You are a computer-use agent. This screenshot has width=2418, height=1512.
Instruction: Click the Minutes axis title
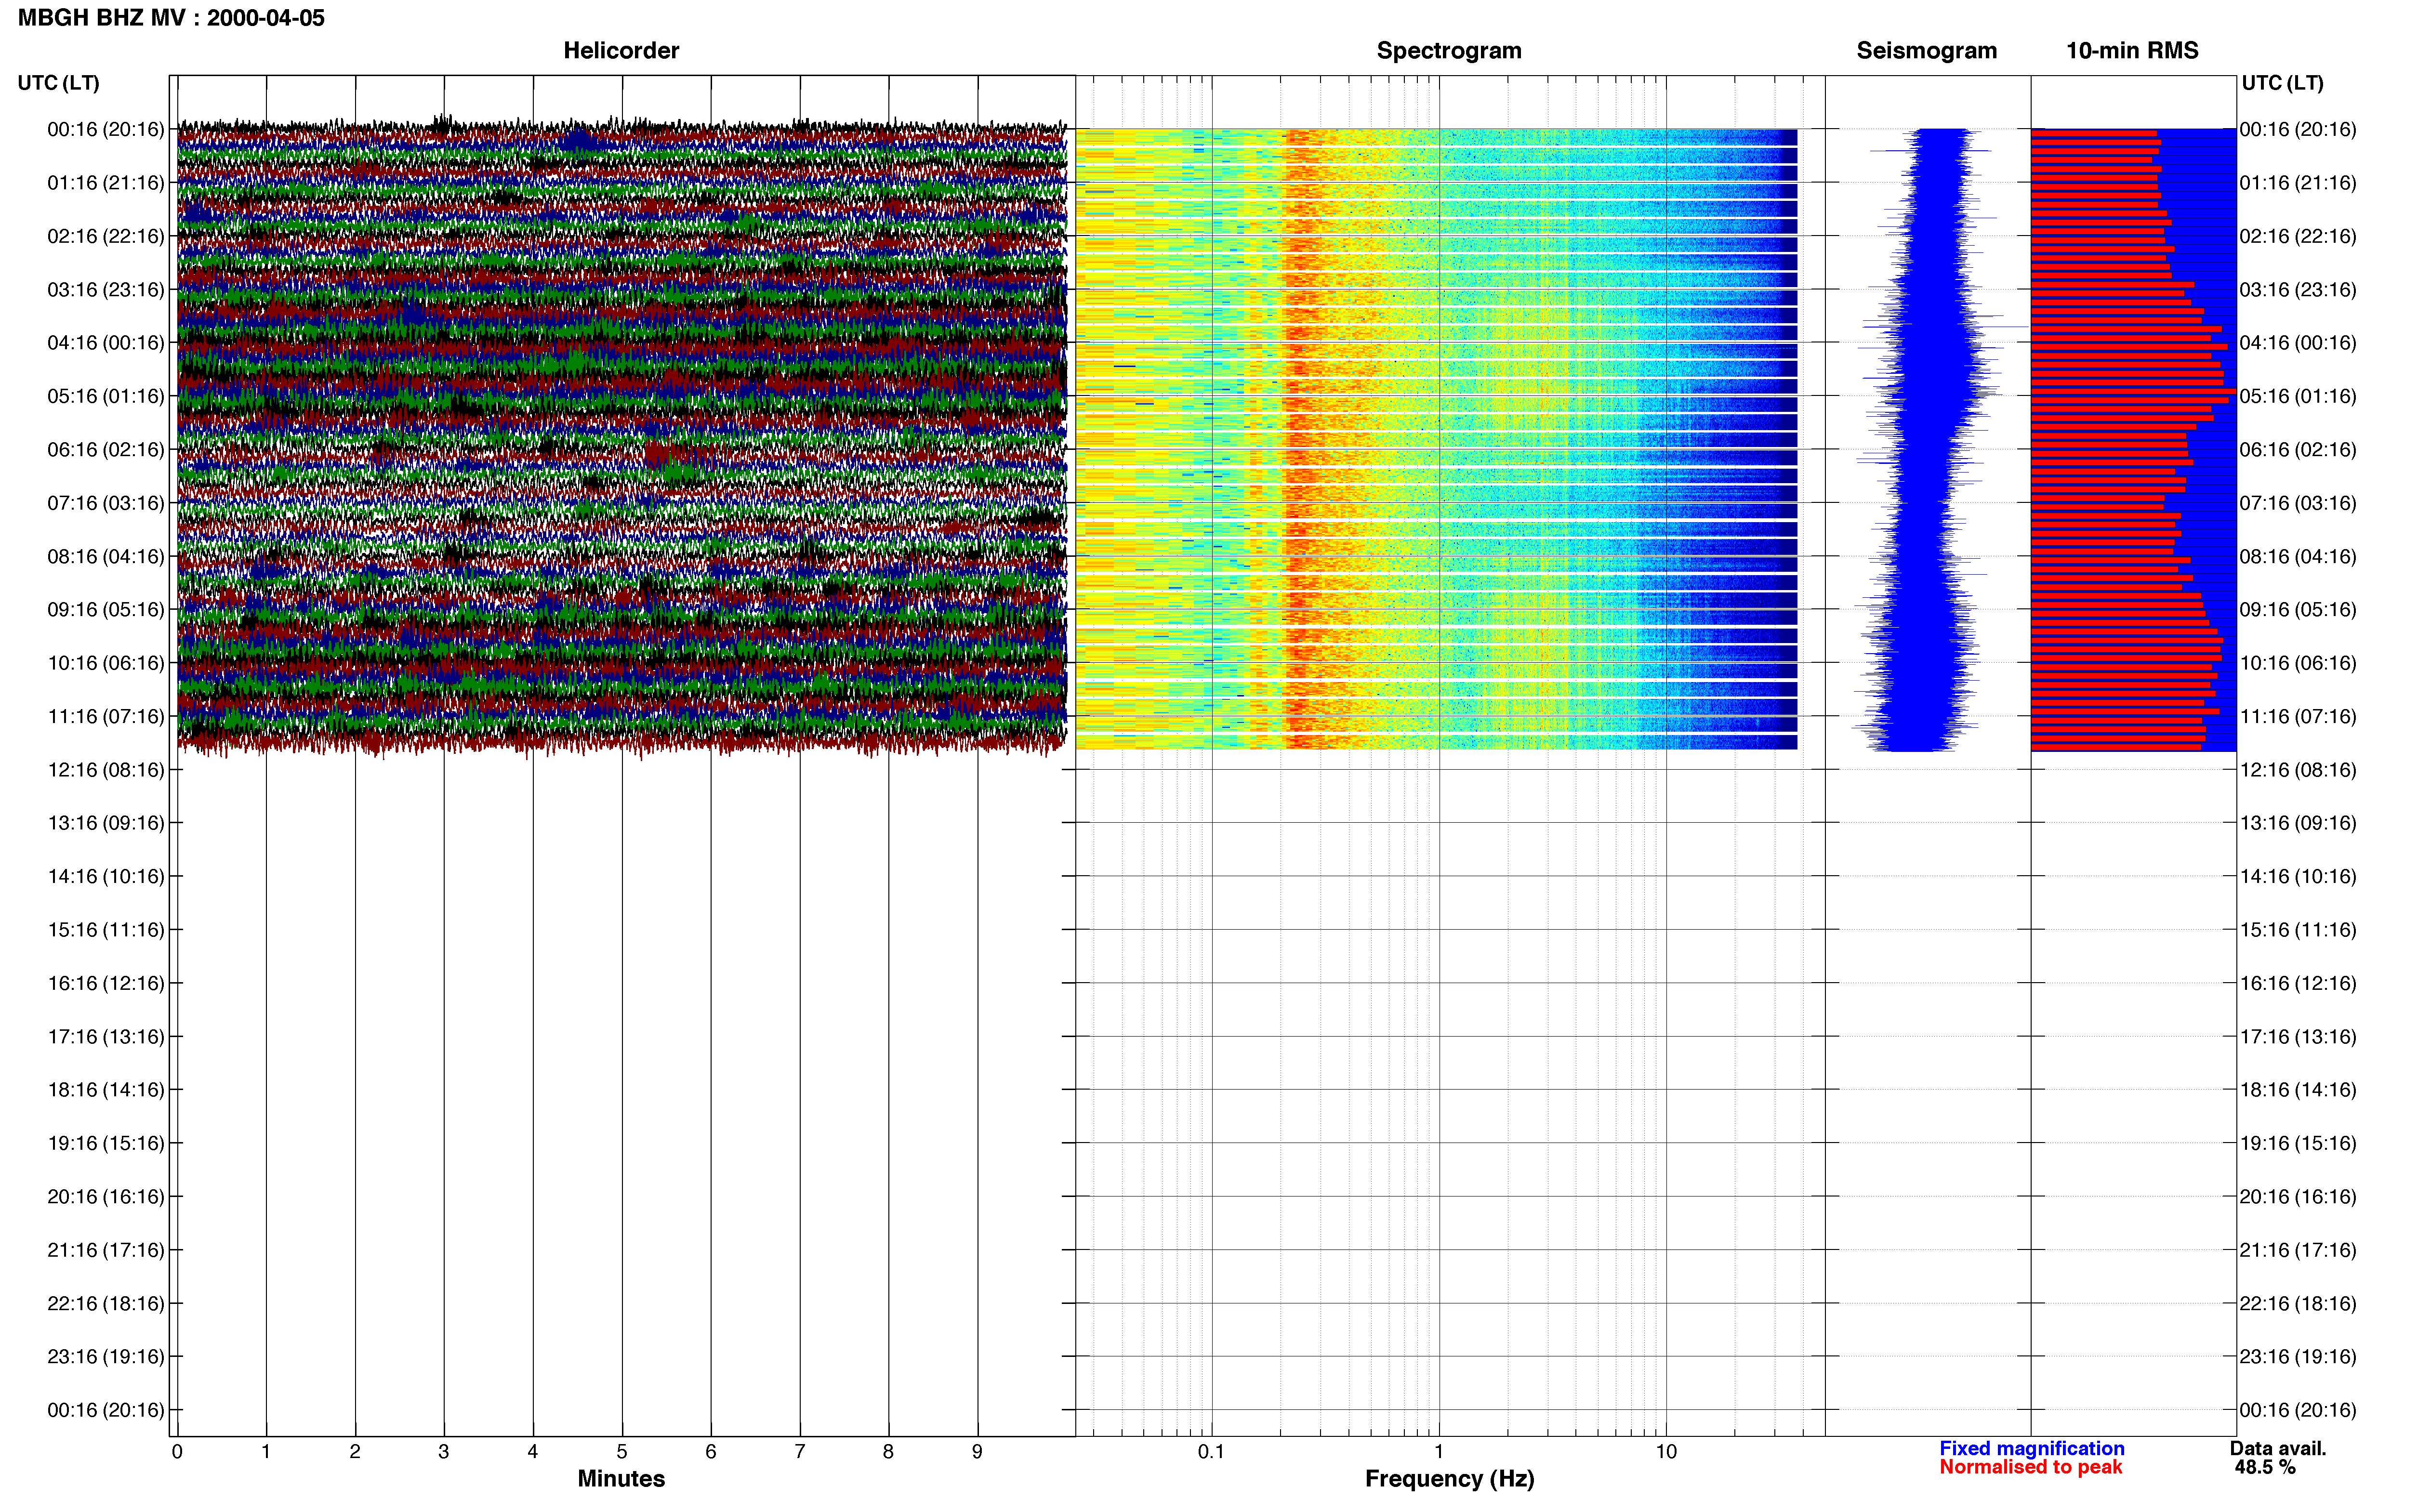(x=621, y=1479)
